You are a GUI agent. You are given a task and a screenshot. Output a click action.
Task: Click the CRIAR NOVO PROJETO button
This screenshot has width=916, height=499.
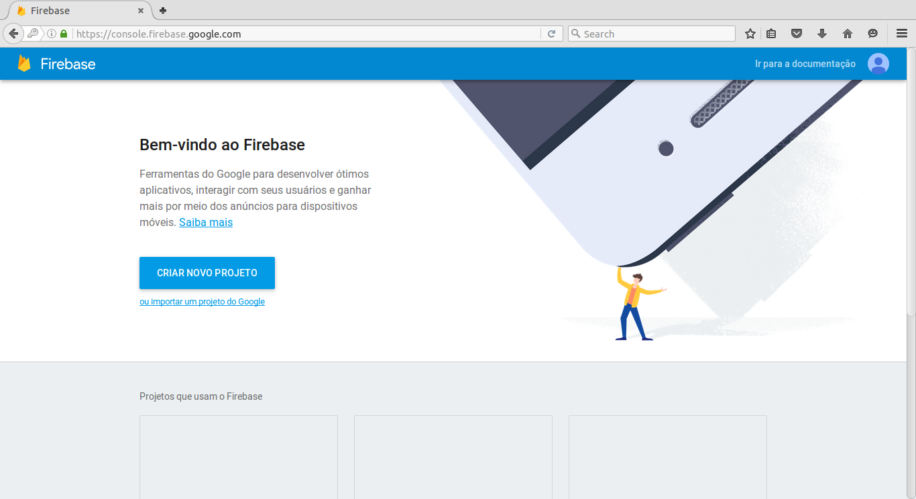pyautogui.click(x=207, y=273)
